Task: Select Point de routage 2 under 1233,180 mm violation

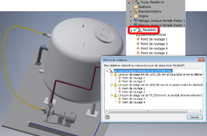Action: click(133, 81)
